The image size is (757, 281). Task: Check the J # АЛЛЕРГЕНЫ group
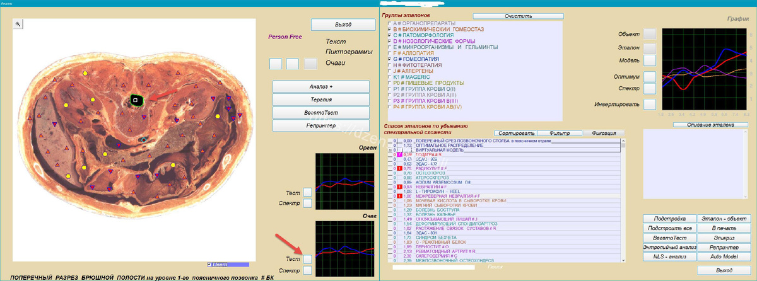[389, 71]
